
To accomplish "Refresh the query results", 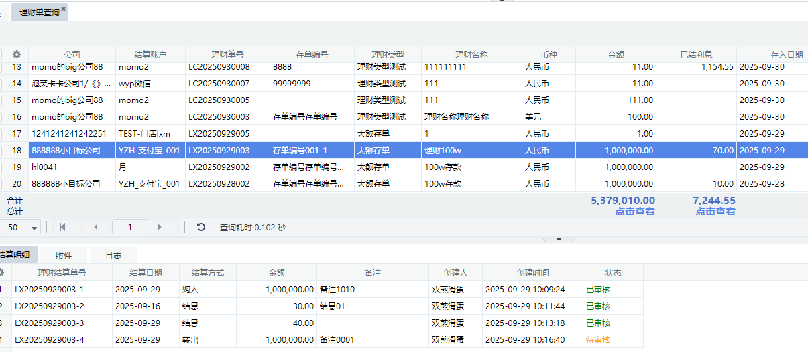I will (x=200, y=227).
